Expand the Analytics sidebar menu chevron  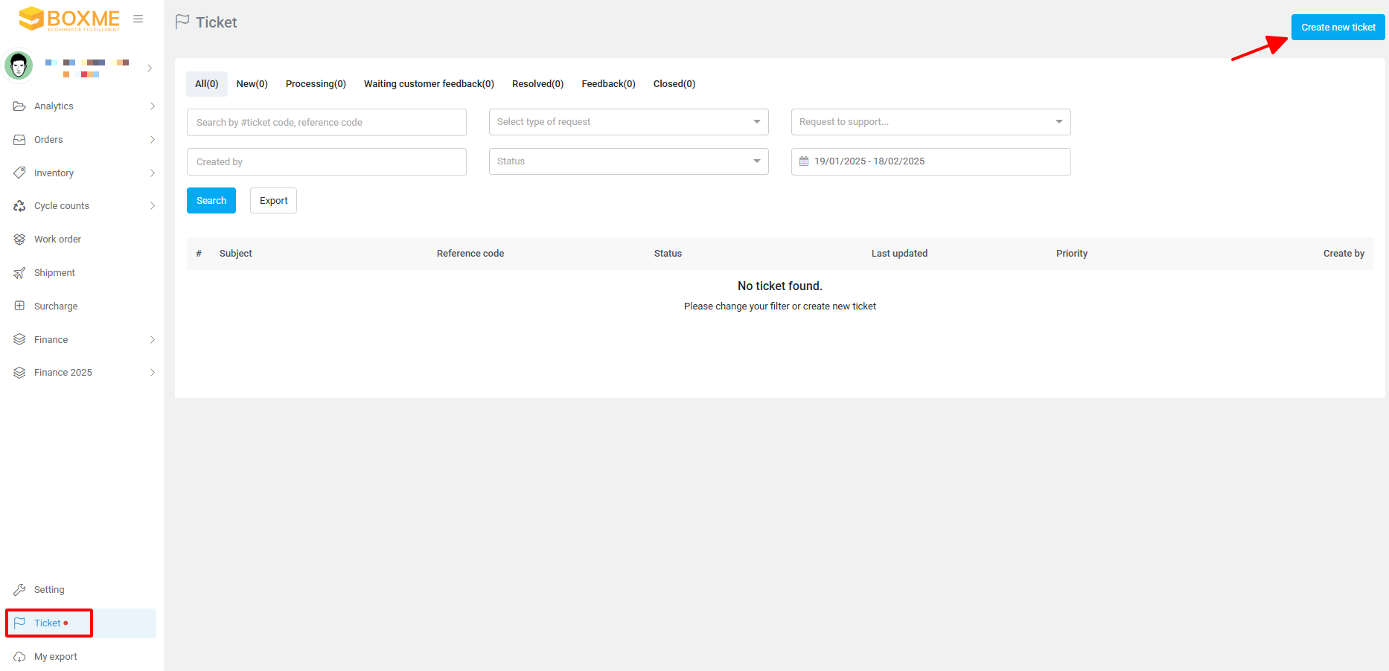click(152, 106)
